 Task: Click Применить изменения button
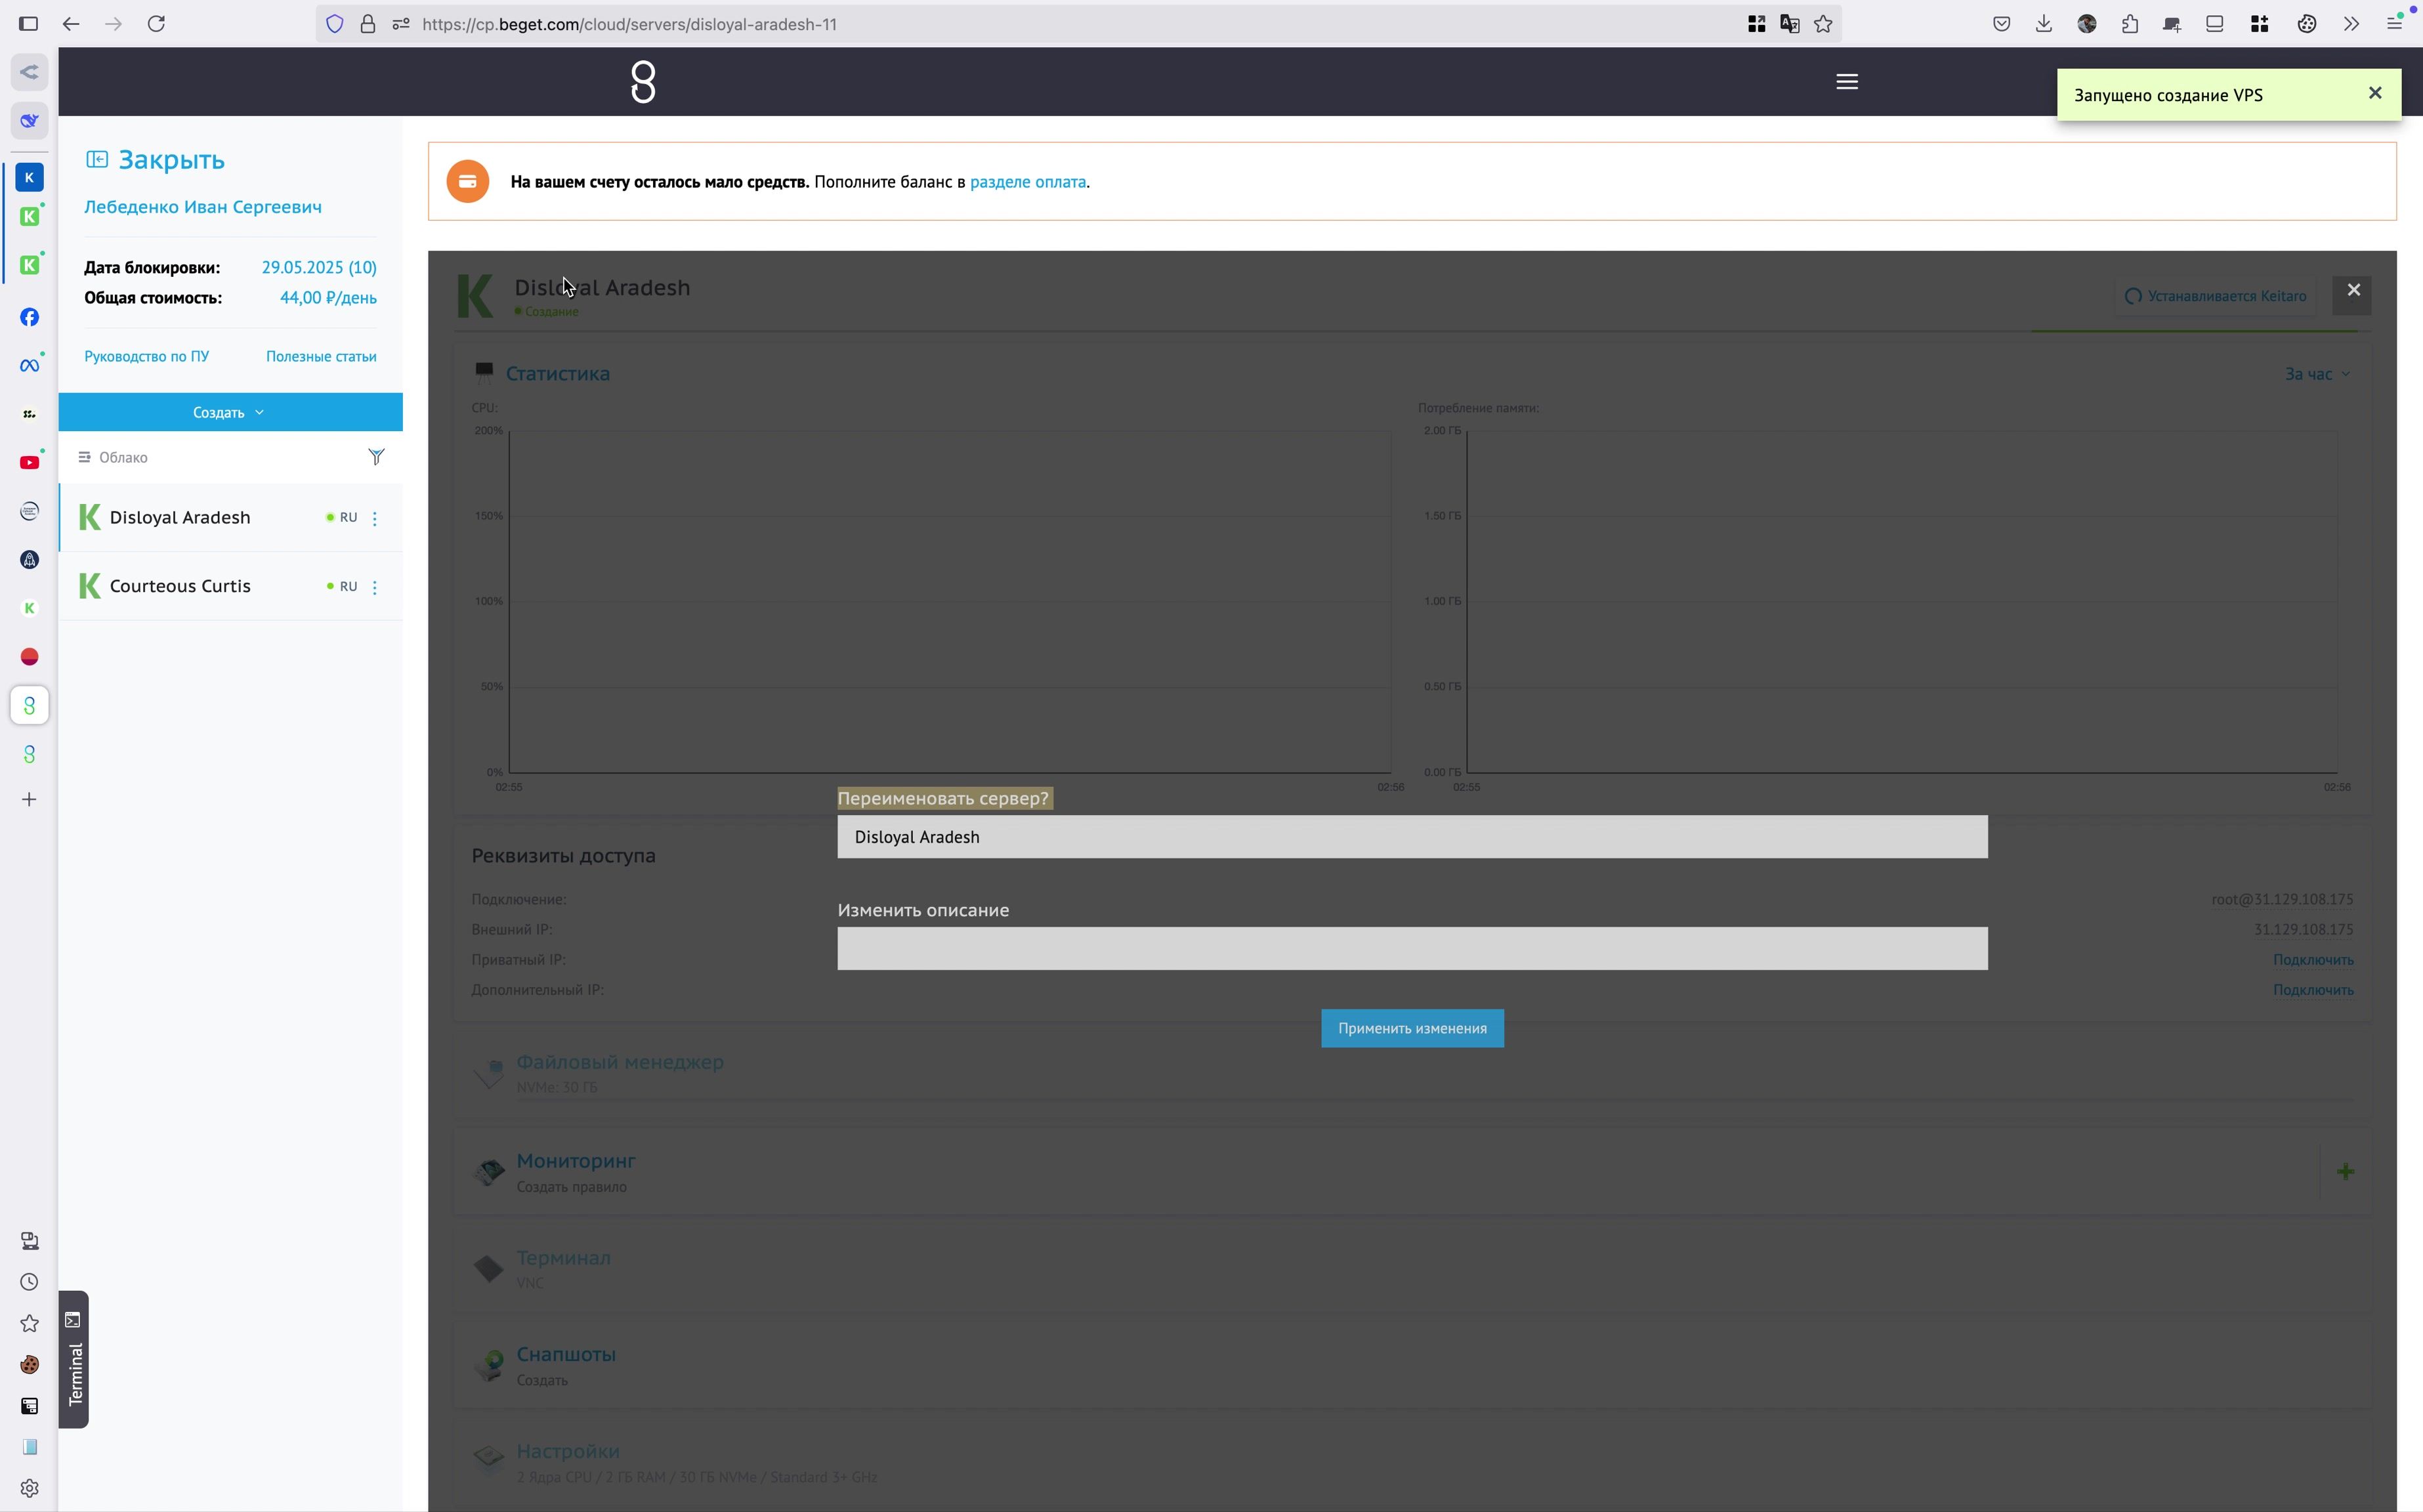(1411, 1028)
